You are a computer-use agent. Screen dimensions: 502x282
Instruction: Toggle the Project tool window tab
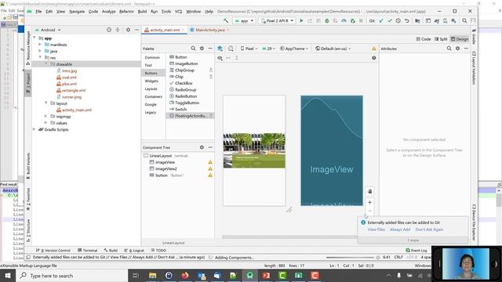coord(28,82)
